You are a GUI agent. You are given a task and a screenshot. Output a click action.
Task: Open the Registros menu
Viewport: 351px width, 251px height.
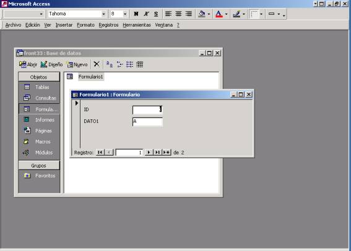(108, 25)
